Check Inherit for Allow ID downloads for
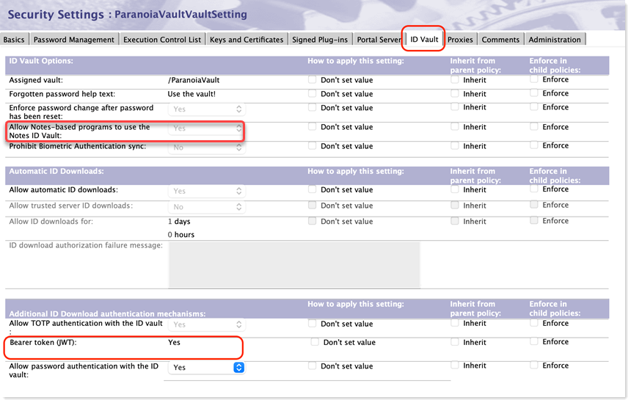The width and height of the screenshot is (631, 403). click(x=455, y=221)
